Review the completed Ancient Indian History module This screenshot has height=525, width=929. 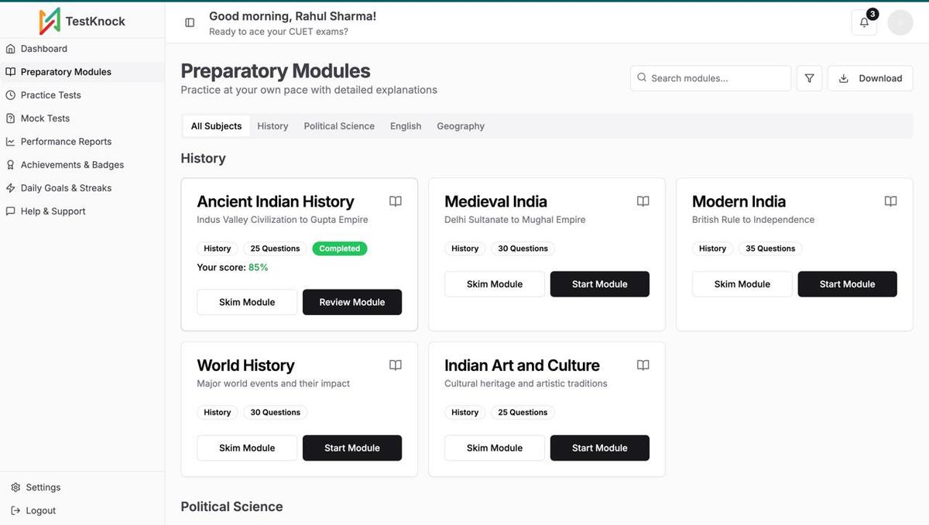pyautogui.click(x=352, y=301)
